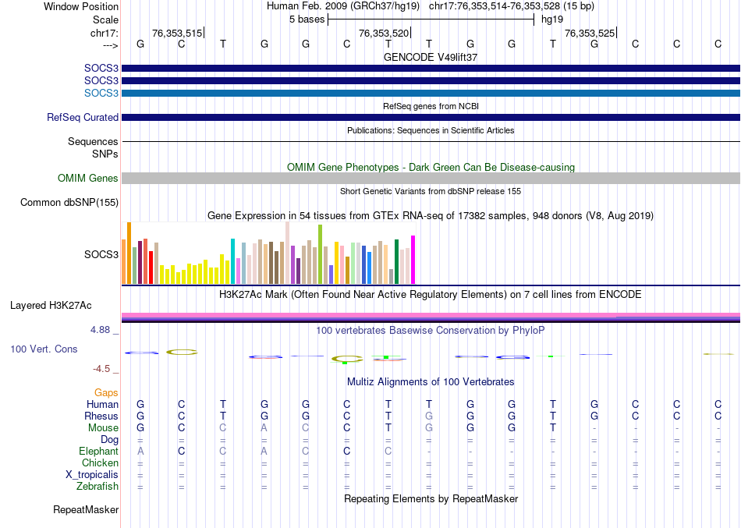Click the horizontal scale bar line
The image size is (741, 528).
point(431,19)
